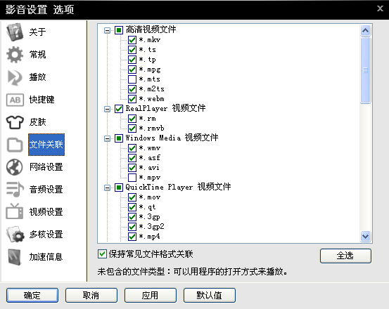Click the 应用 button
Screen dimensions: 389x309
[151, 295]
